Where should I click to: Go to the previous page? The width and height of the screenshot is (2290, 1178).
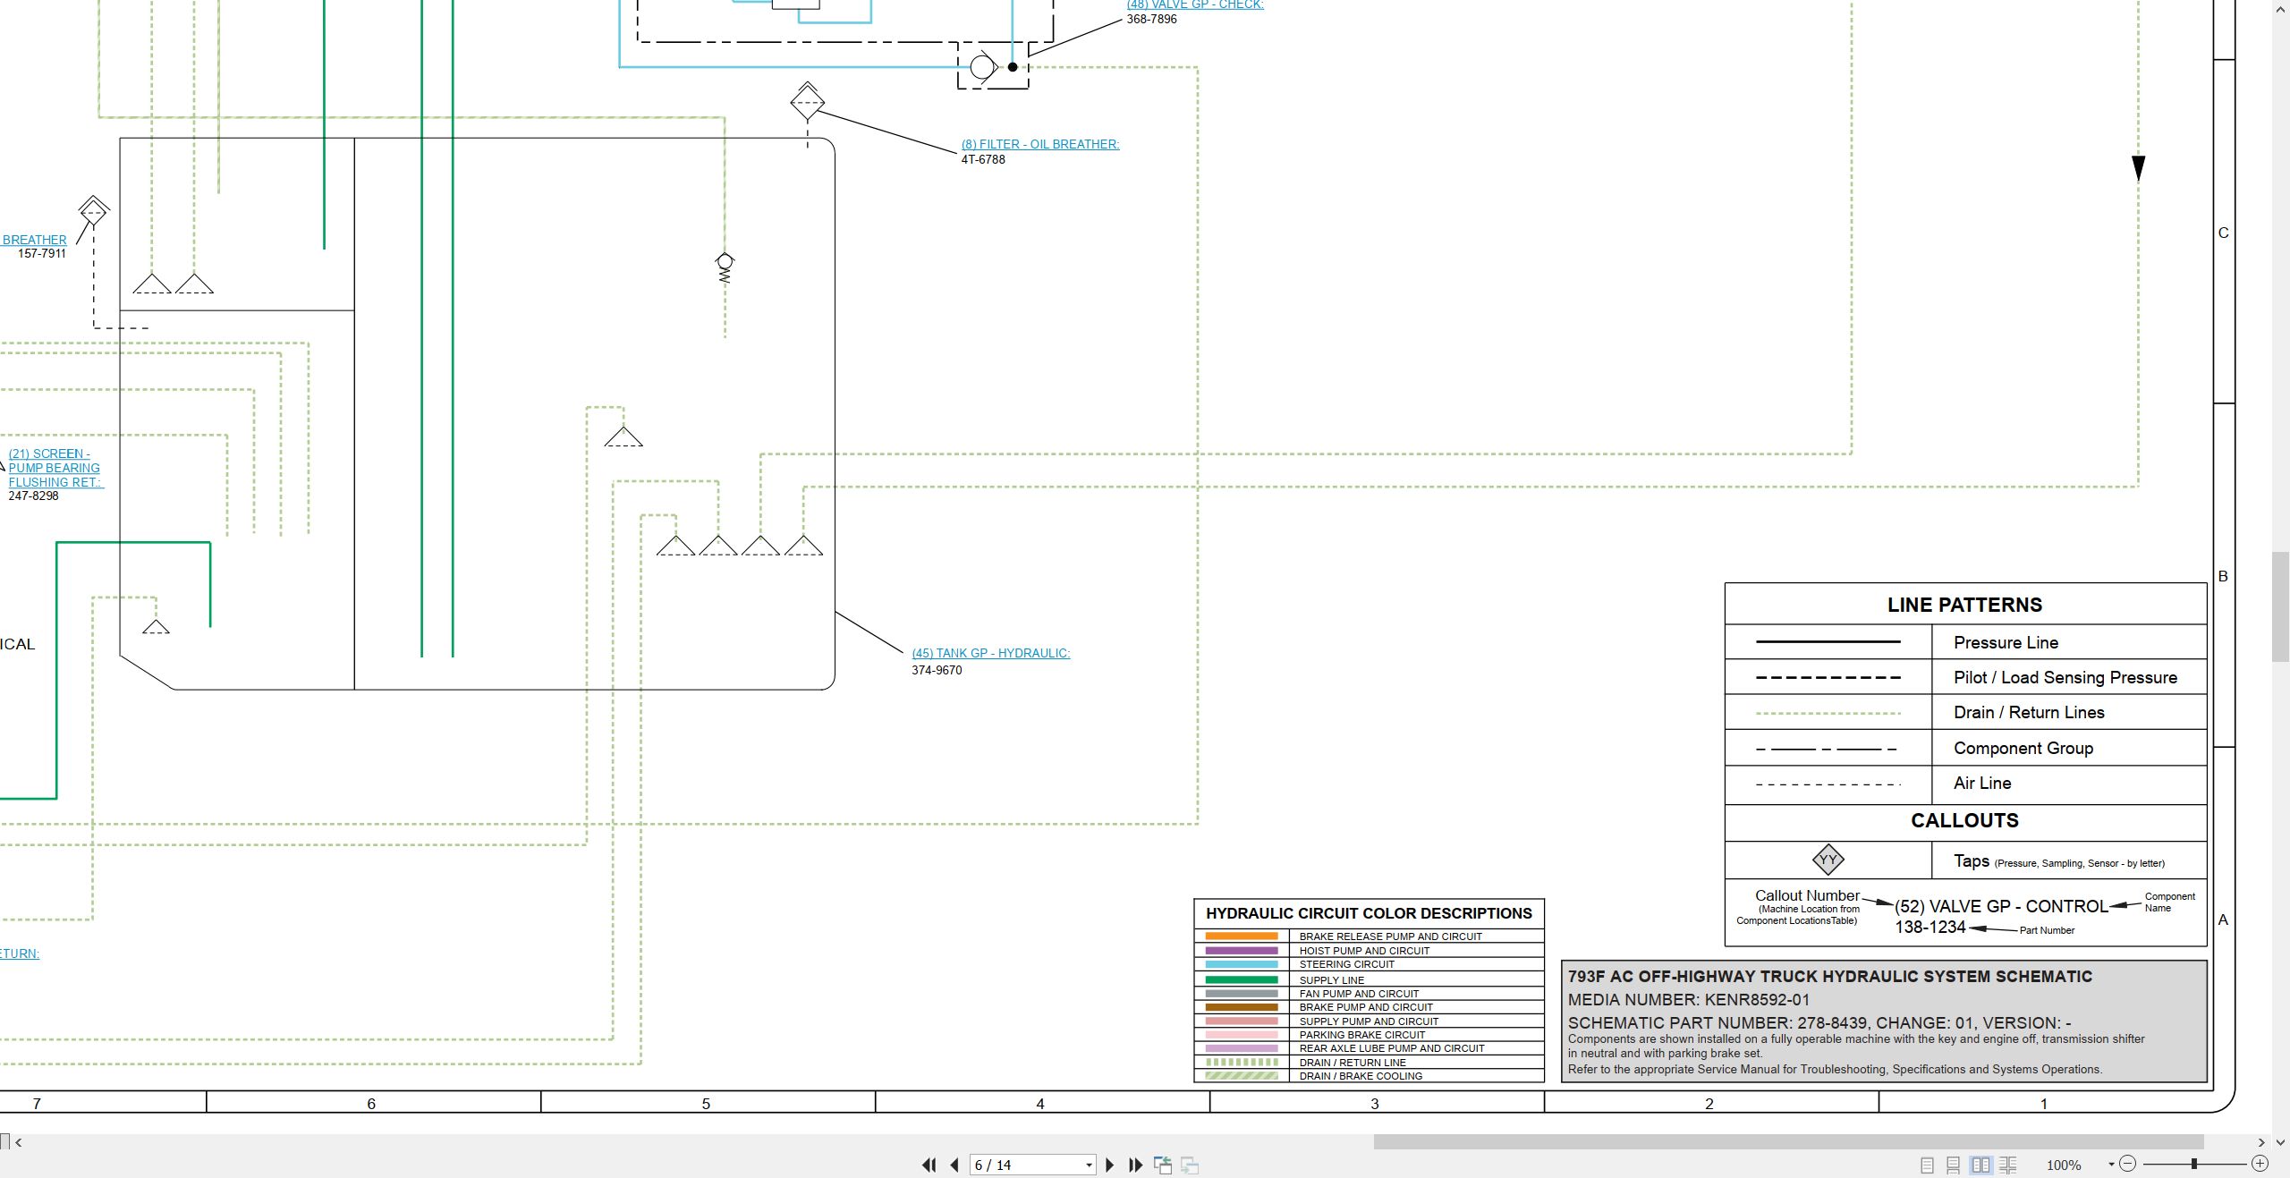pyautogui.click(x=954, y=1165)
